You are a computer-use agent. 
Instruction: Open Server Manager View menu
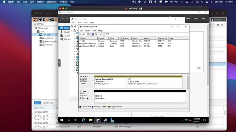pyautogui.click(x=195, y=18)
